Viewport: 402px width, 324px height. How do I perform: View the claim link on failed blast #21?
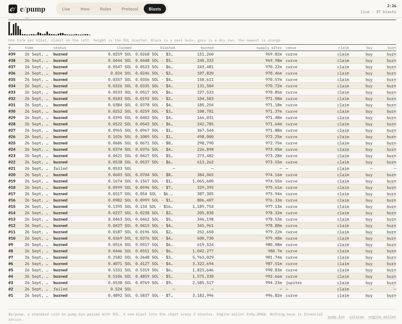(x=343, y=168)
